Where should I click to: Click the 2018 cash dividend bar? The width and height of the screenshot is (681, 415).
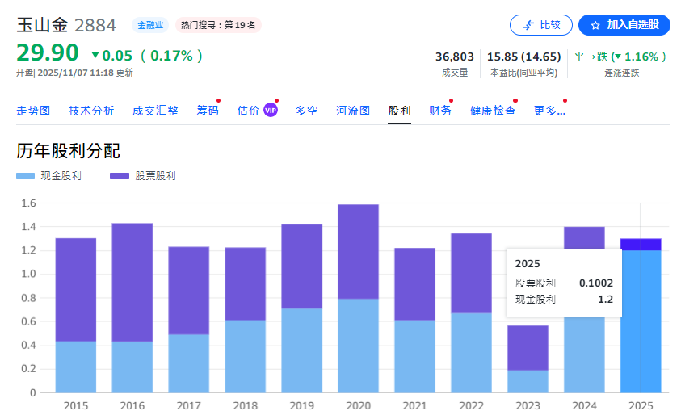coord(246,356)
